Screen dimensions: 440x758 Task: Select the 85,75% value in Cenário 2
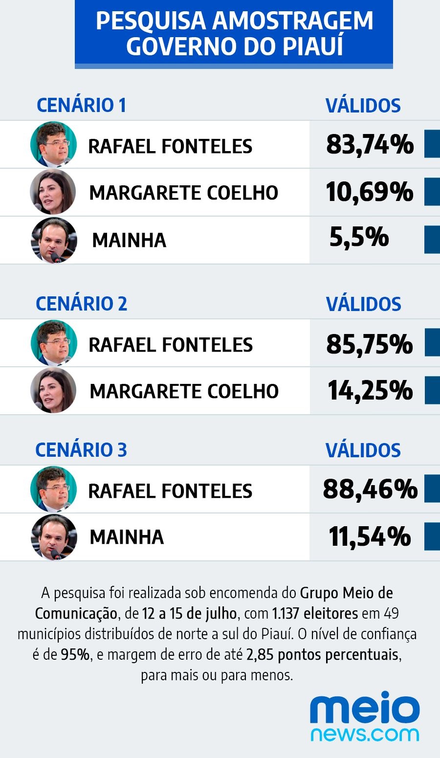coord(370,344)
